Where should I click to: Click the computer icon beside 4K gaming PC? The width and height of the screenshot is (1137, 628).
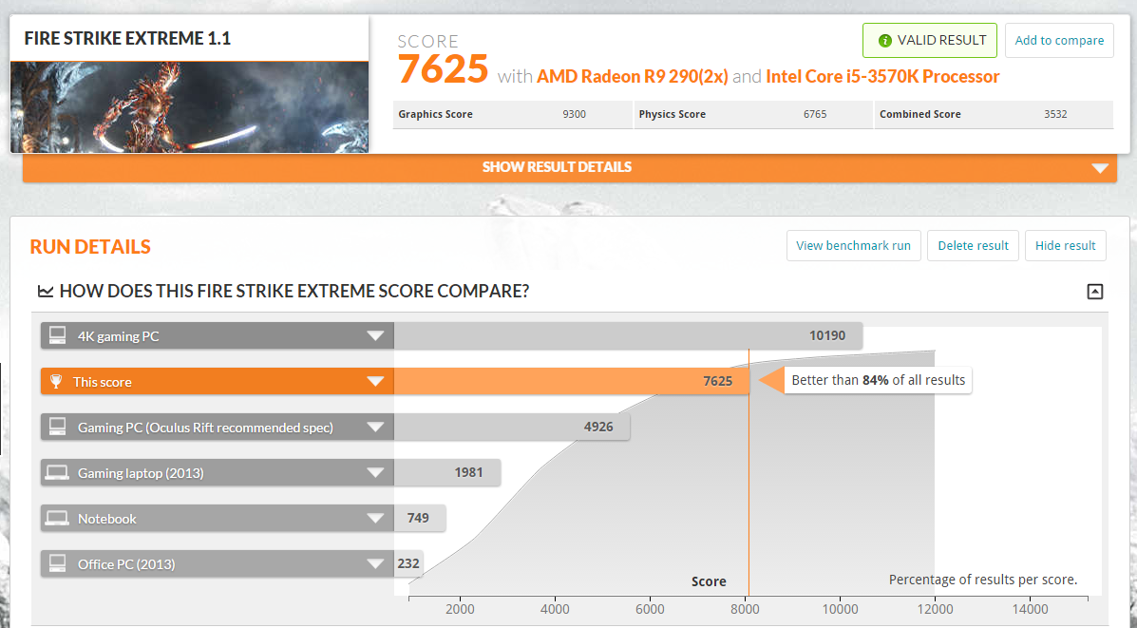pos(55,334)
